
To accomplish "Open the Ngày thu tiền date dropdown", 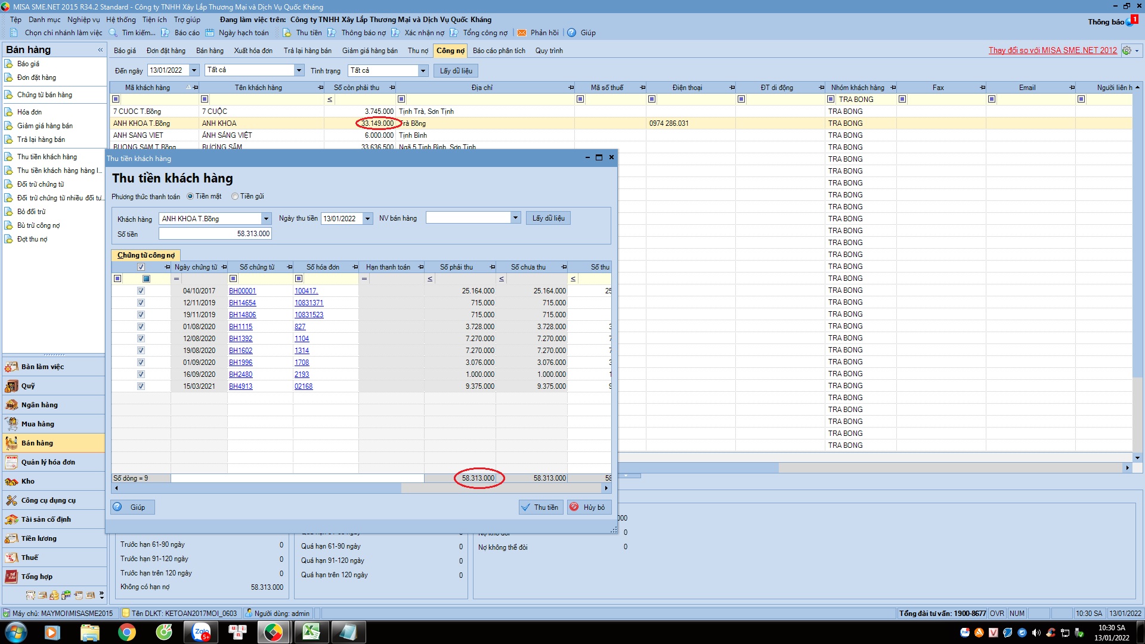I will [x=368, y=219].
